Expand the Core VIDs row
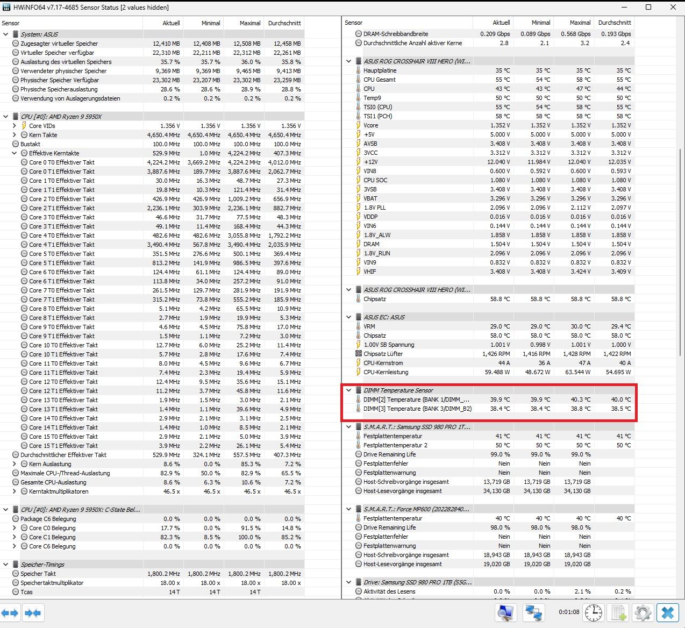685x628 pixels. click(15, 126)
